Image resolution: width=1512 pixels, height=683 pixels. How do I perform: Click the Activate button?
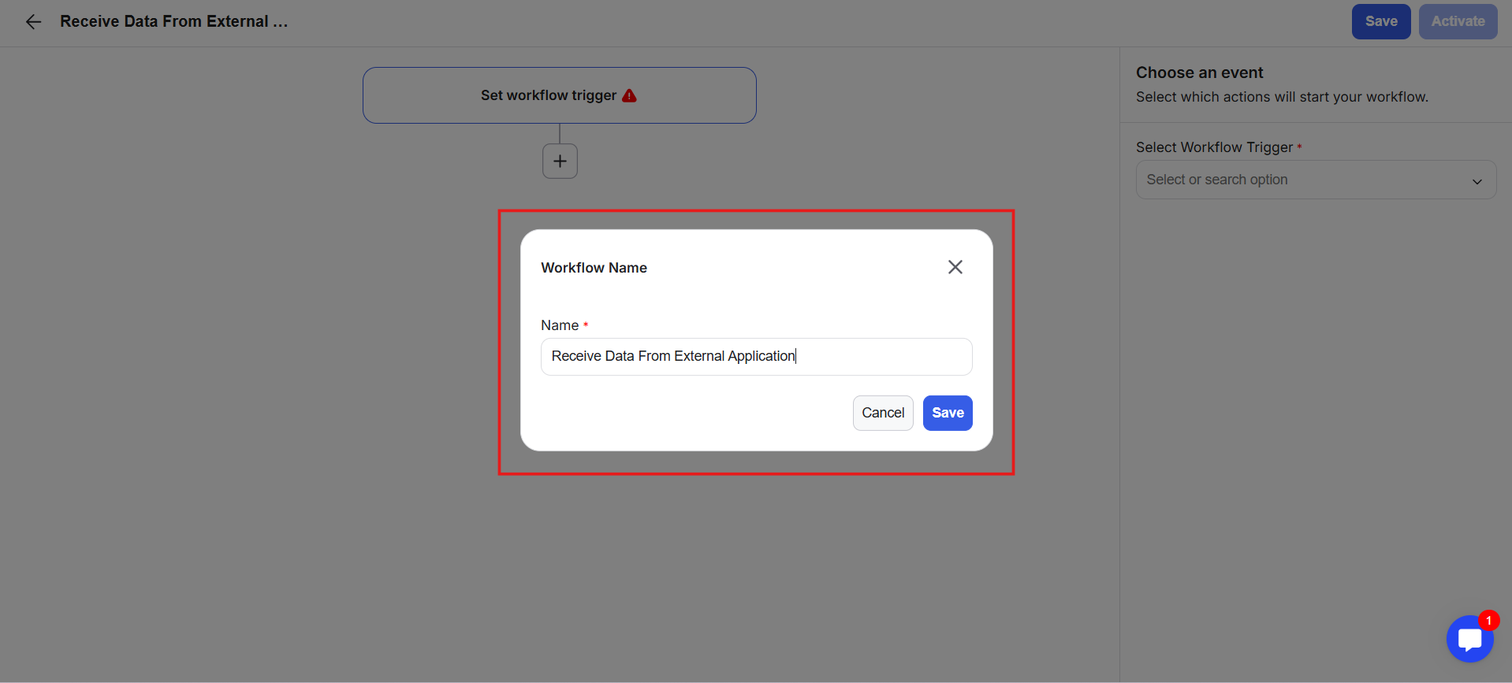(1458, 22)
